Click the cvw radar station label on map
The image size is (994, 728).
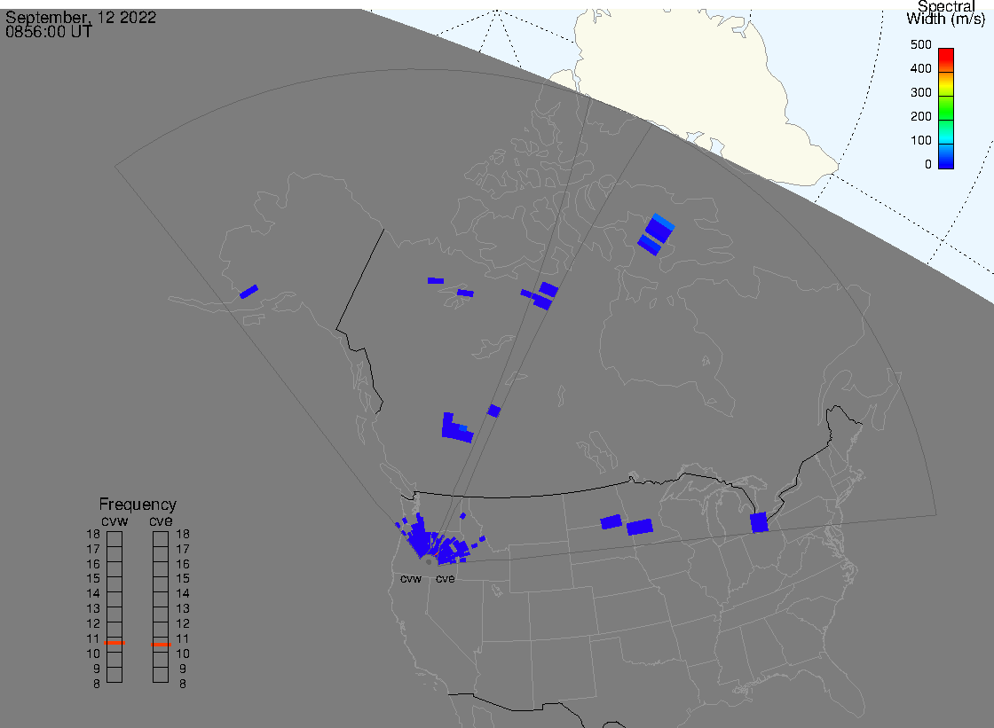[x=411, y=579]
